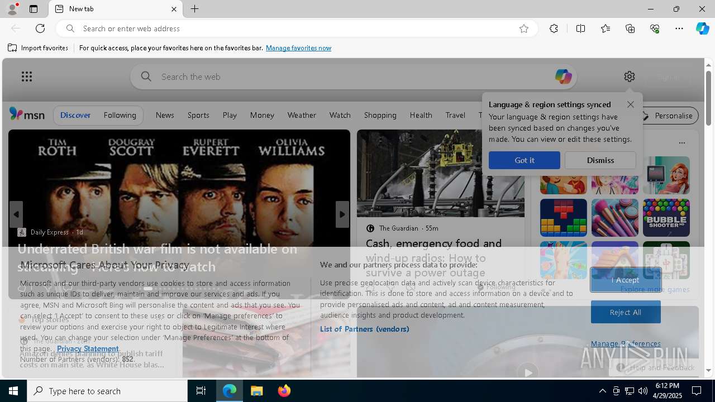Click the msn logo

(27, 114)
